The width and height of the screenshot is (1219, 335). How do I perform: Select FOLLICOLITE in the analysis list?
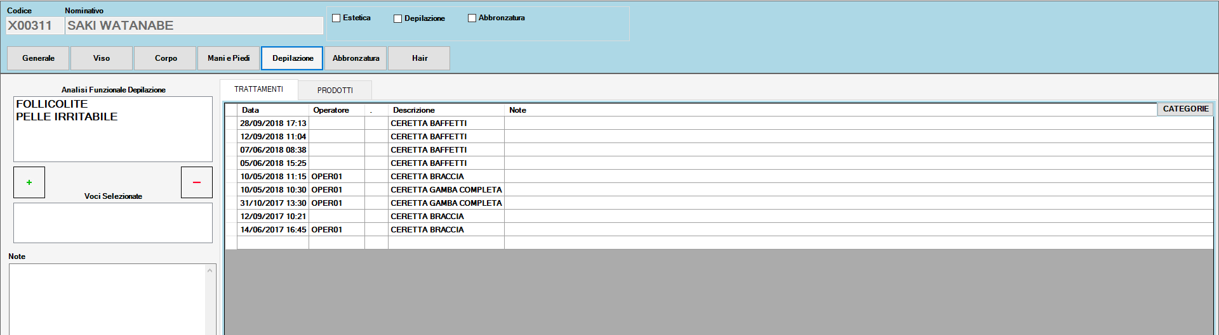click(52, 104)
